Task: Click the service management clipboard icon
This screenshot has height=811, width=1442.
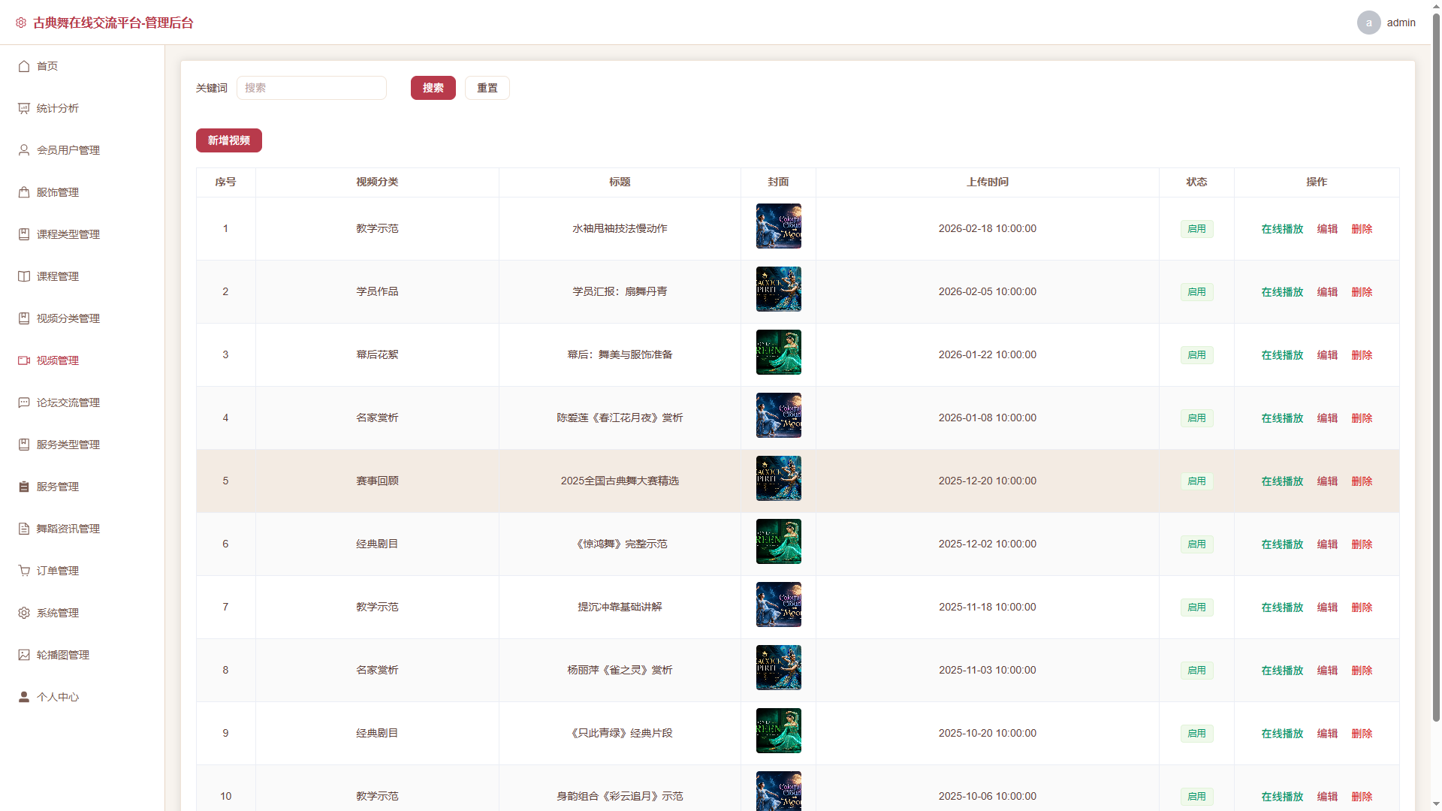Action: coord(24,487)
